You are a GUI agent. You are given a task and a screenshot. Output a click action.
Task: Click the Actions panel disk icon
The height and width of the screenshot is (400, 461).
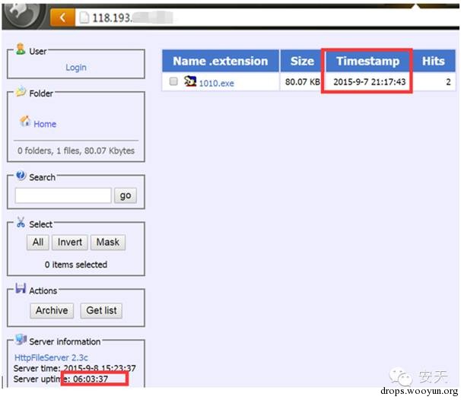(21, 289)
